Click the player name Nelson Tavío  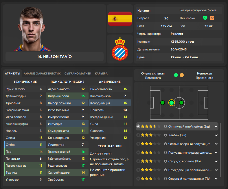[54, 57]
